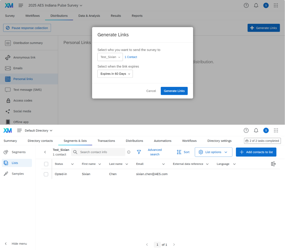Tick the checkbox for Sixian Chen's row

pyautogui.click(x=46, y=174)
